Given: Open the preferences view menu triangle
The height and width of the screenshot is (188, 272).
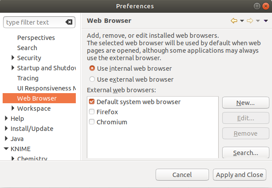Looking at the screenshot, I should pyautogui.click(x=266, y=21).
